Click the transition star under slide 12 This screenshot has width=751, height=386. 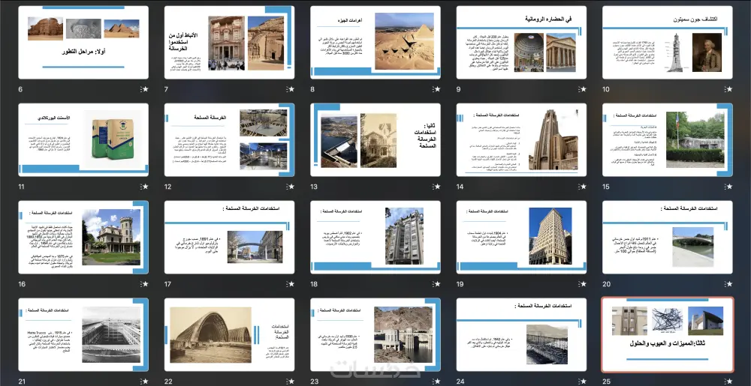(x=290, y=187)
